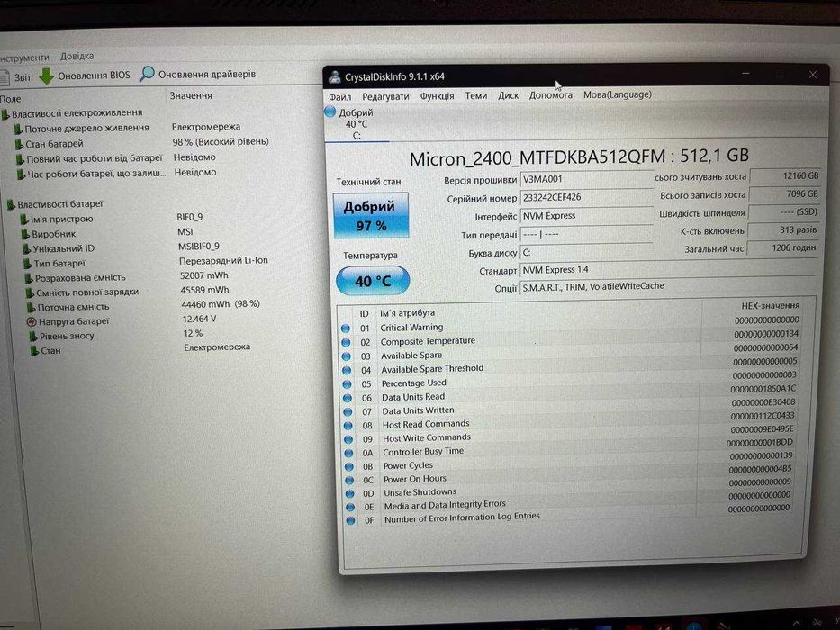The width and height of the screenshot is (840, 630).
Task: Click the blue status orb for Data Units Read
Action: [348, 398]
